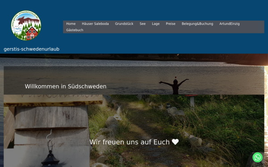Navigate to Lage page

tap(156, 24)
